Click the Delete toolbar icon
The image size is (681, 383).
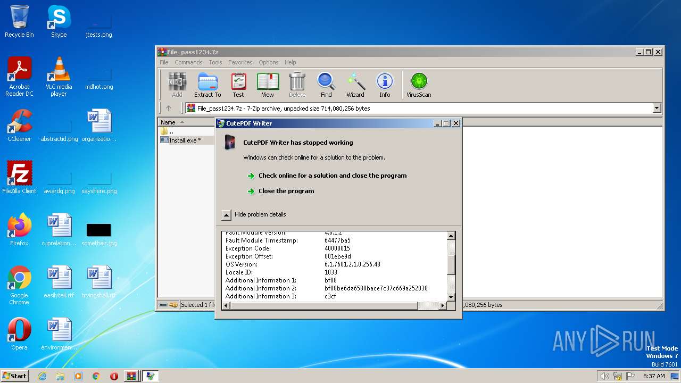(x=297, y=85)
